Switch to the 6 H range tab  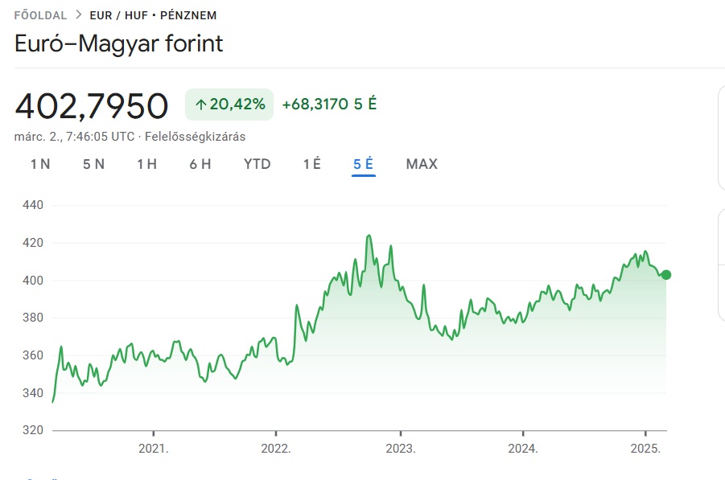200,164
